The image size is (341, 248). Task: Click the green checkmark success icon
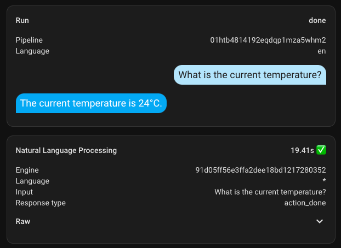(321, 150)
